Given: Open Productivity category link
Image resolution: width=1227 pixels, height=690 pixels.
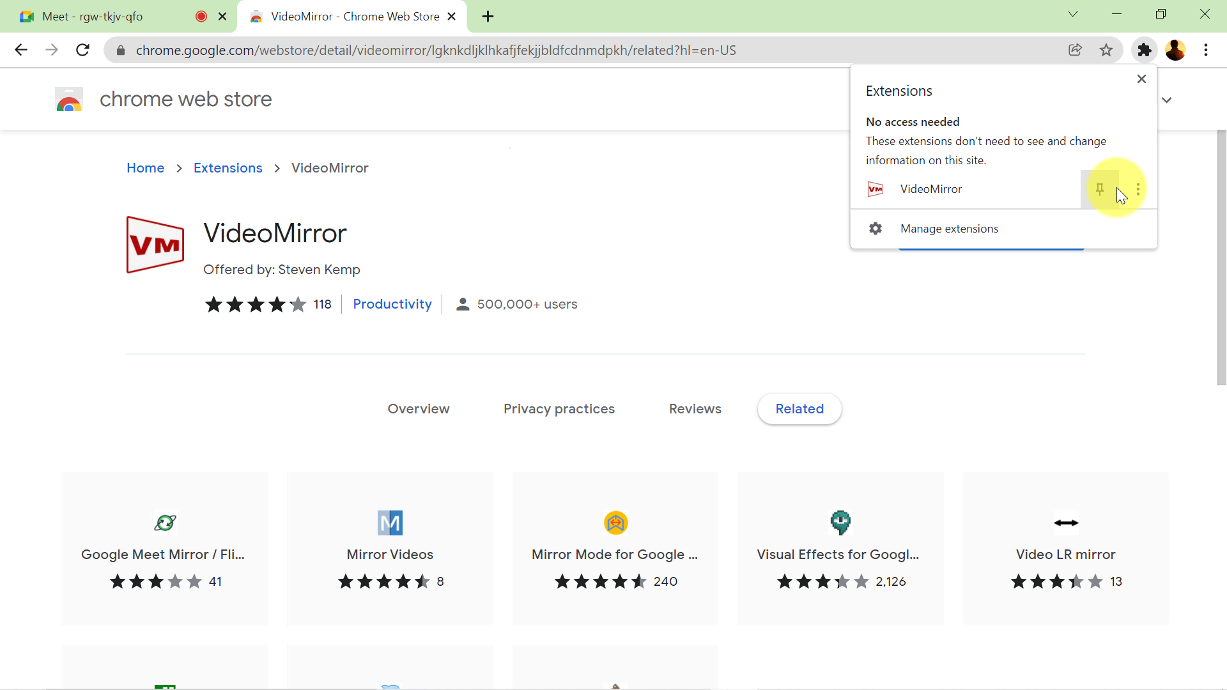Looking at the screenshot, I should click(392, 304).
